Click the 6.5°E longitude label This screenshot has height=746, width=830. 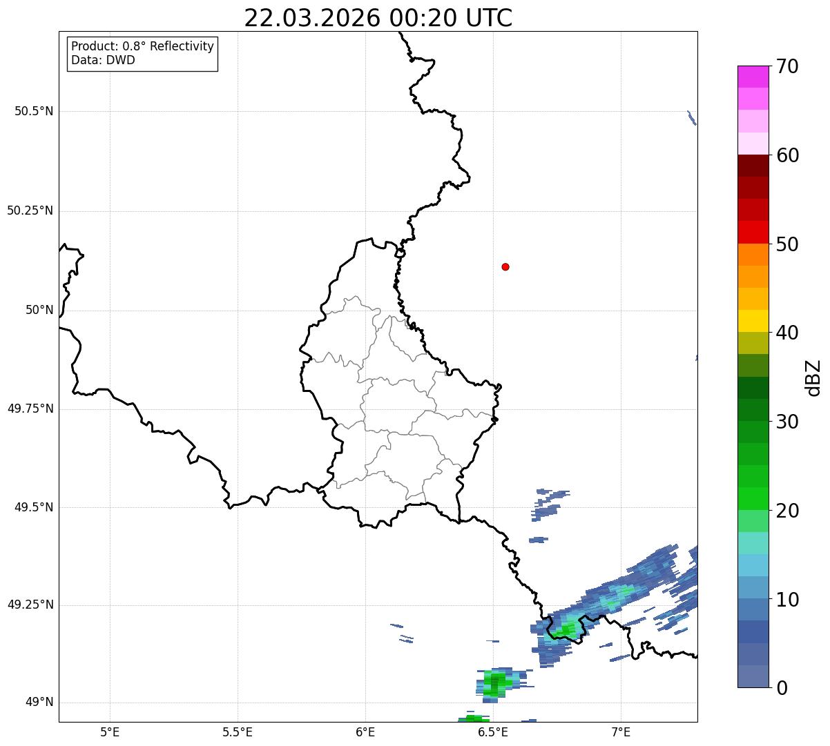(493, 732)
